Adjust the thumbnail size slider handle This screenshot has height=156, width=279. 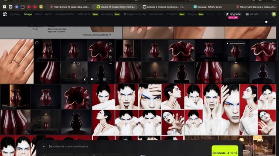point(266,22)
